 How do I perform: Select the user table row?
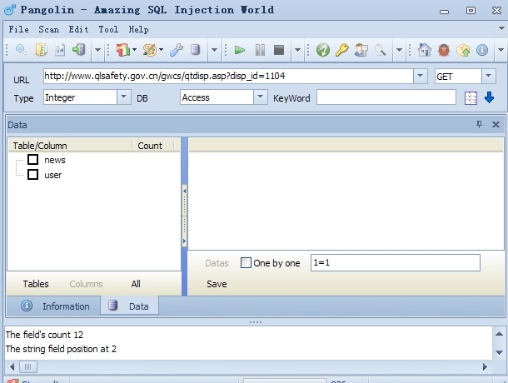click(x=52, y=175)
